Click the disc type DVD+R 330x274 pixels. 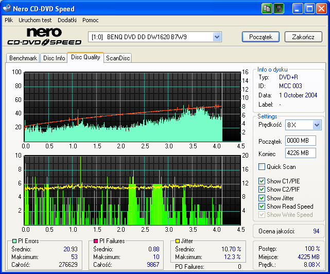(x=288, y=77)
